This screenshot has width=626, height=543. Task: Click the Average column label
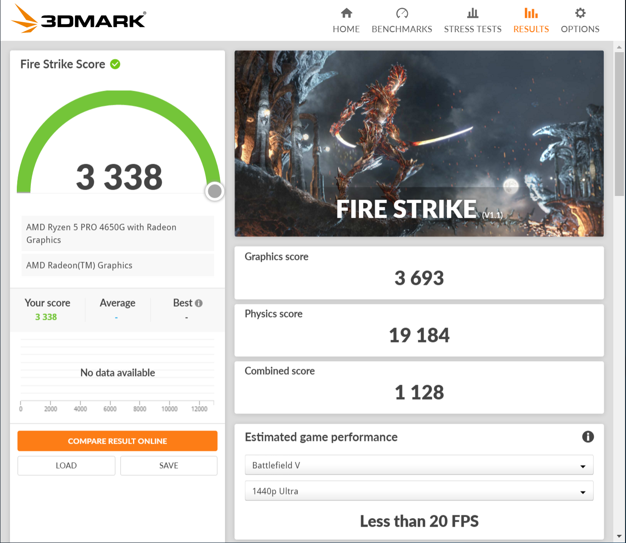[x=117, y=303]
